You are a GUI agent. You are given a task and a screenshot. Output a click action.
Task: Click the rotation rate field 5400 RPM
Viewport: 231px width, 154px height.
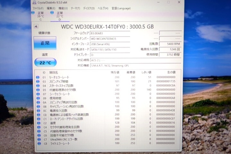click(170, 44)
